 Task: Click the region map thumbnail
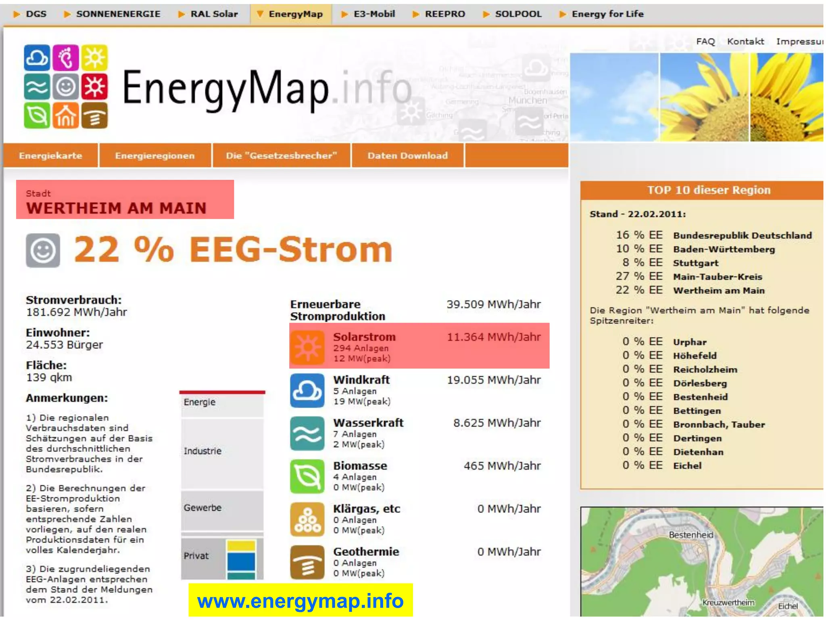702,562
